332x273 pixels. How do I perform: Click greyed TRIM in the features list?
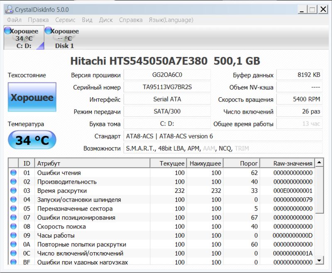(242, 148)
